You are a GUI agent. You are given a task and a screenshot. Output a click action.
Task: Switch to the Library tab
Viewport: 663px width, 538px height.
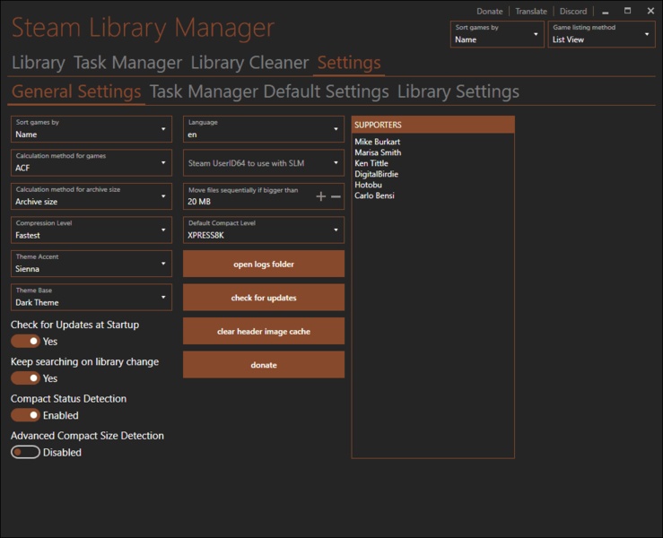click(x=38, y=63)
